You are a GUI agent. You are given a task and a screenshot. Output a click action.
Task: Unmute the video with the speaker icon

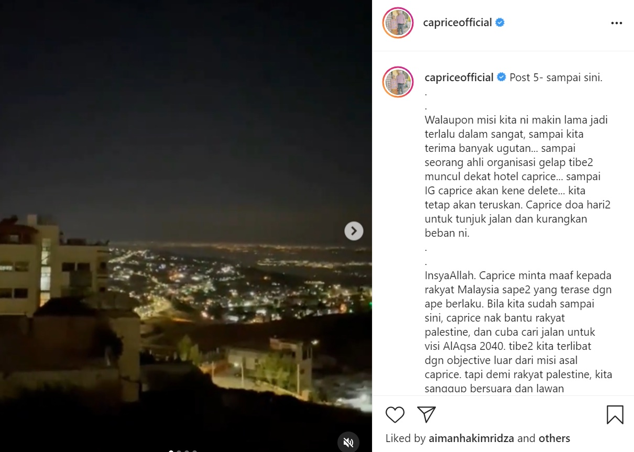tap(348, 442)
